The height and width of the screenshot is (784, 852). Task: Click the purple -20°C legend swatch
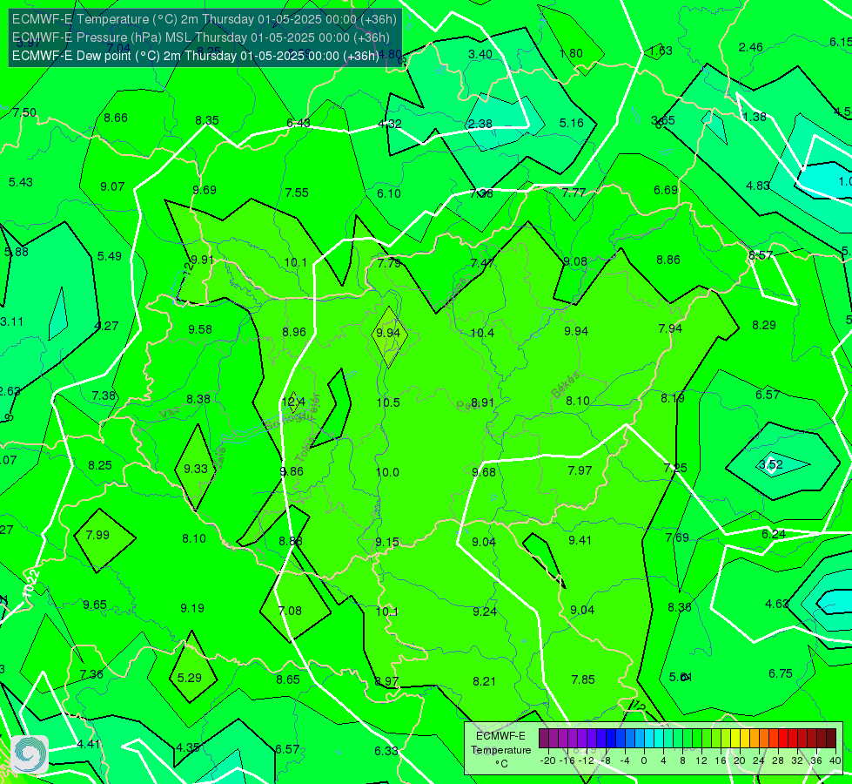(x=544, y=739)
